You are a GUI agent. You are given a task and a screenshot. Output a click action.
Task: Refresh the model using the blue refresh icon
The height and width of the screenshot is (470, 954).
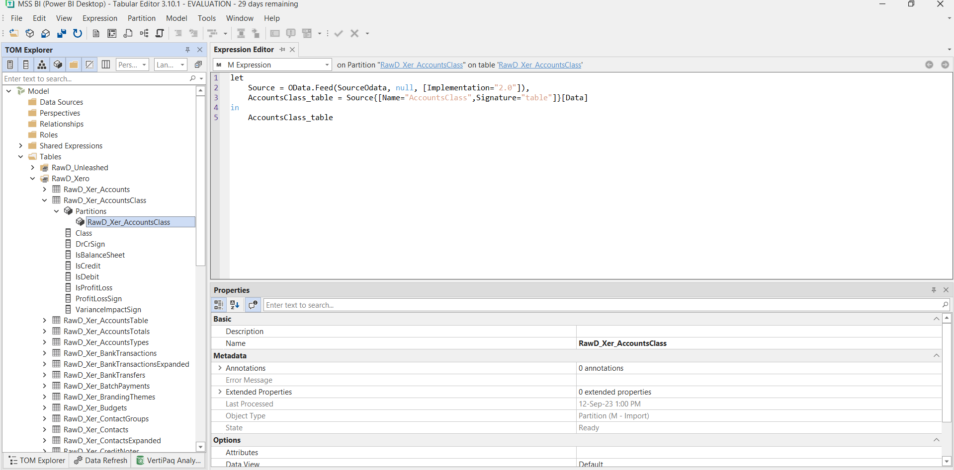78,33
